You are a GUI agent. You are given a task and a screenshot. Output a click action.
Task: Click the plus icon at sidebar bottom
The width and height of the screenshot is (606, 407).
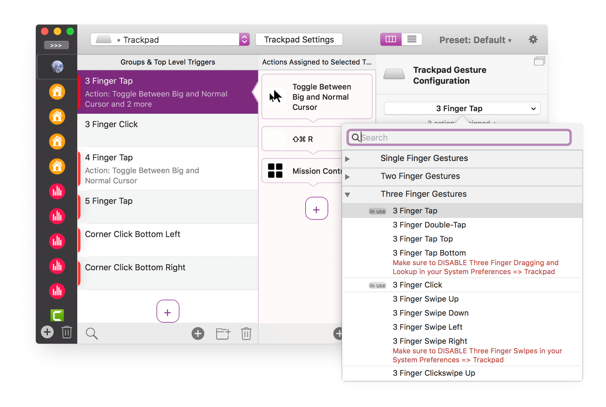[x=47, y=332]
